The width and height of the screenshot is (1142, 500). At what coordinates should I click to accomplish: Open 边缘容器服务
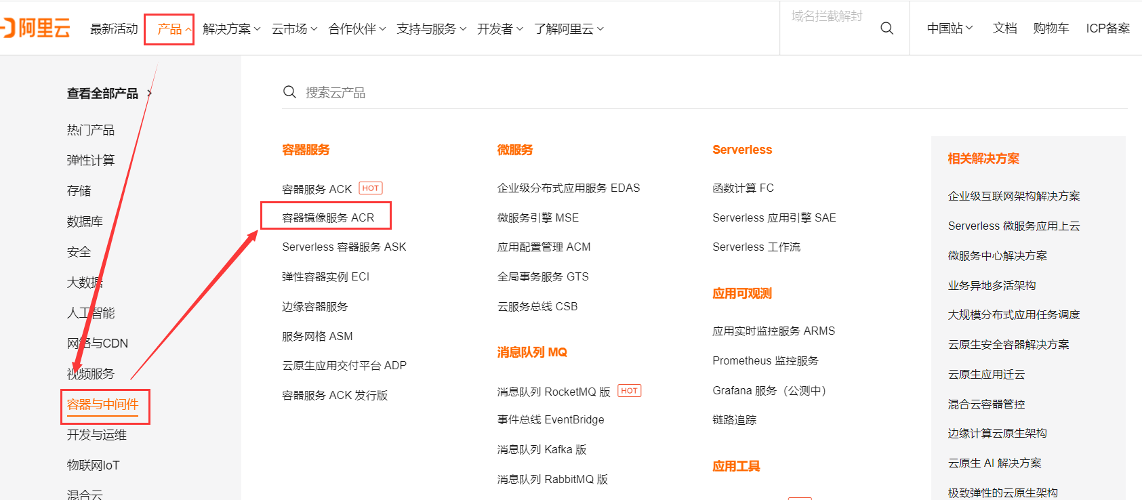coord(315,307)
